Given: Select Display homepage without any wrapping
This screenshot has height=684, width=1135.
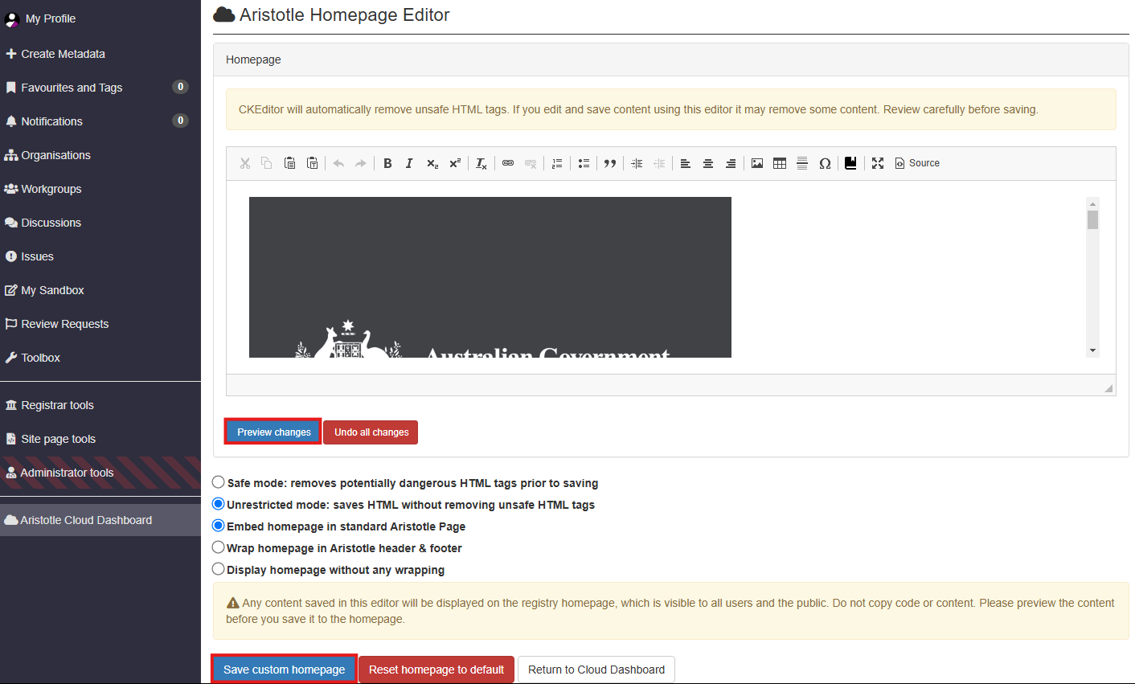Looking at the screenshot, I should click(218, 569).
